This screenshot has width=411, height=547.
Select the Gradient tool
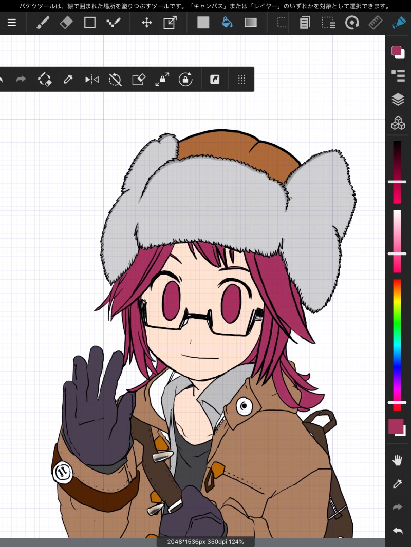251,23
